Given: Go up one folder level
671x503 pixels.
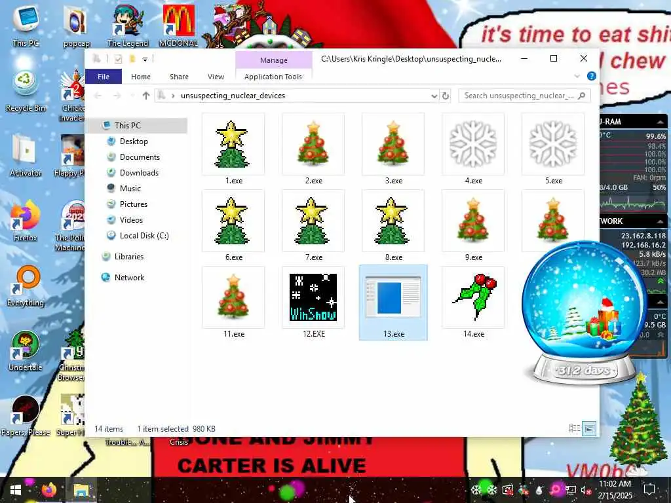Looking at the screenshot, I should click(146, 96).
